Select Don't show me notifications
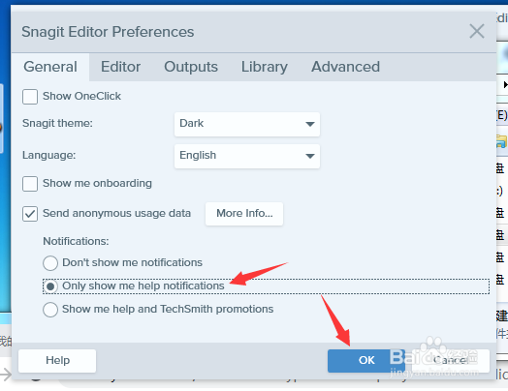The image size is (508, 391). point(50,263)
